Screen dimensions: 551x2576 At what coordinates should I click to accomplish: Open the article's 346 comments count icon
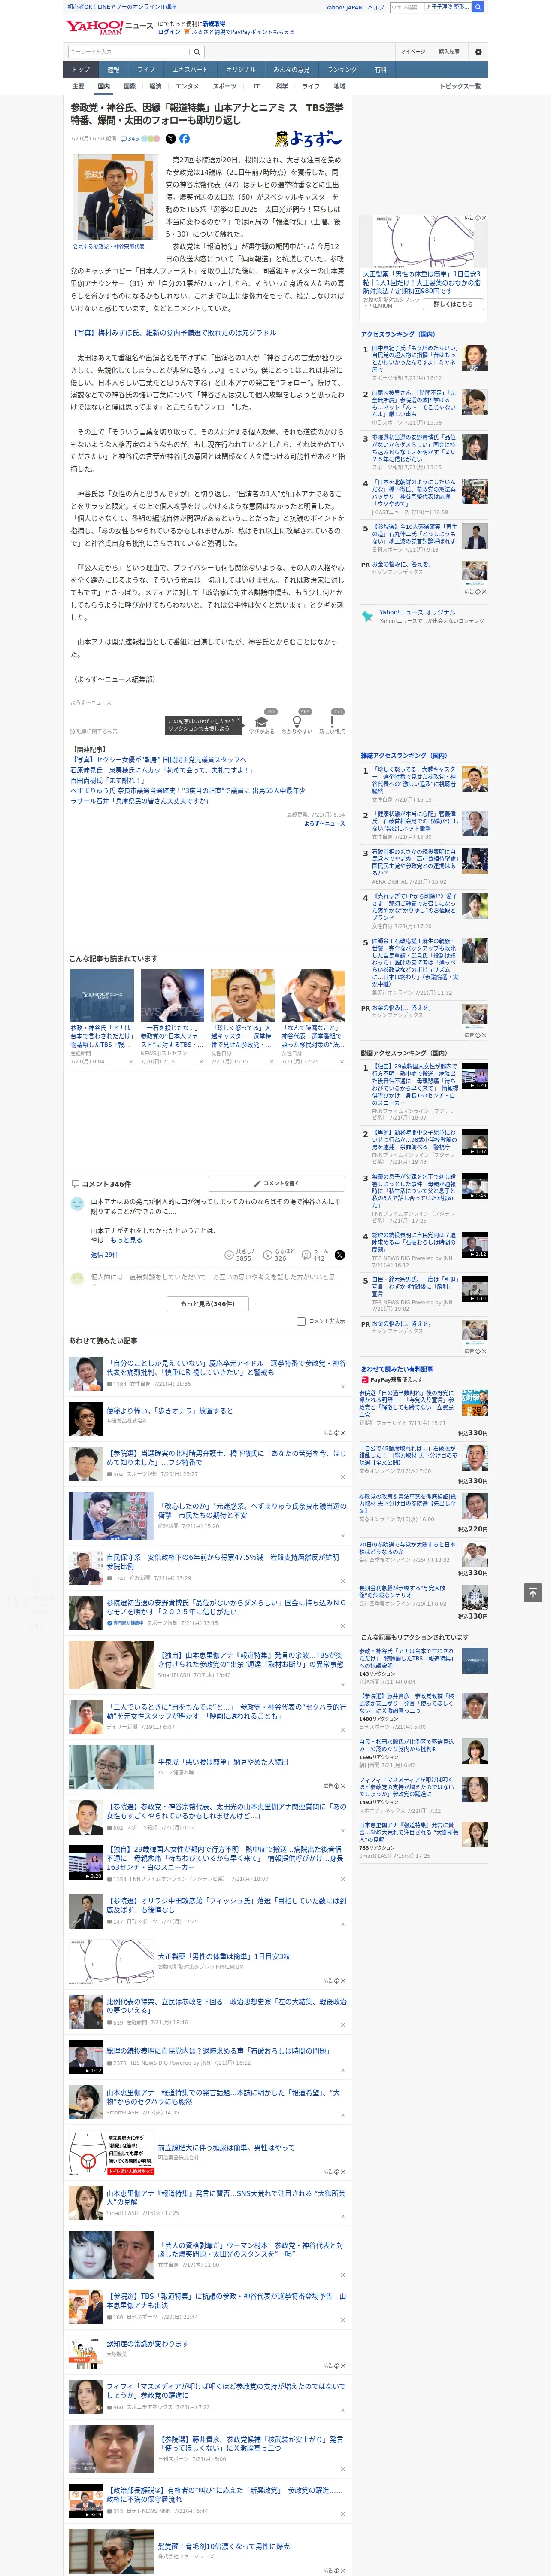point(130,139)
